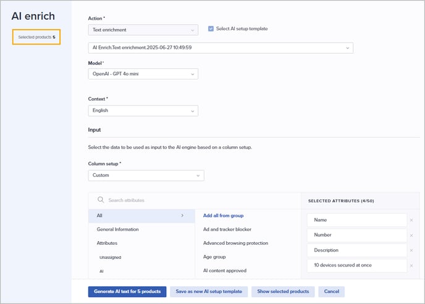Select 10 devices secured at once item

357,265
